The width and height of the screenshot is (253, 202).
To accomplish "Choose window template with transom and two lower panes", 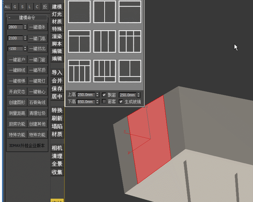I will 79,41.
